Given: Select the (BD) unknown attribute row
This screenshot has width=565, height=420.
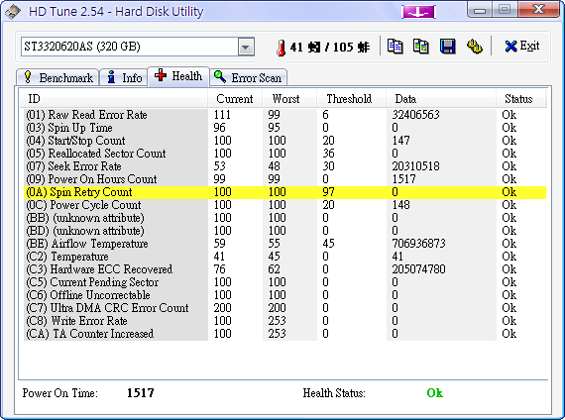Looking at the screenshot, I should 285,231.
